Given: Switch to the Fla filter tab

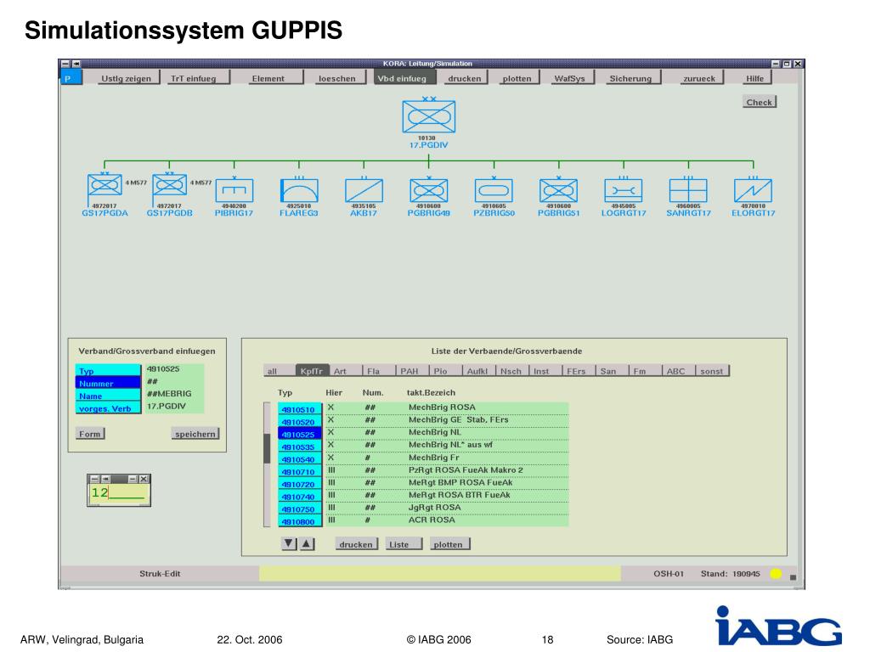Looking at the screenshot, I should [x=379, y=371].
